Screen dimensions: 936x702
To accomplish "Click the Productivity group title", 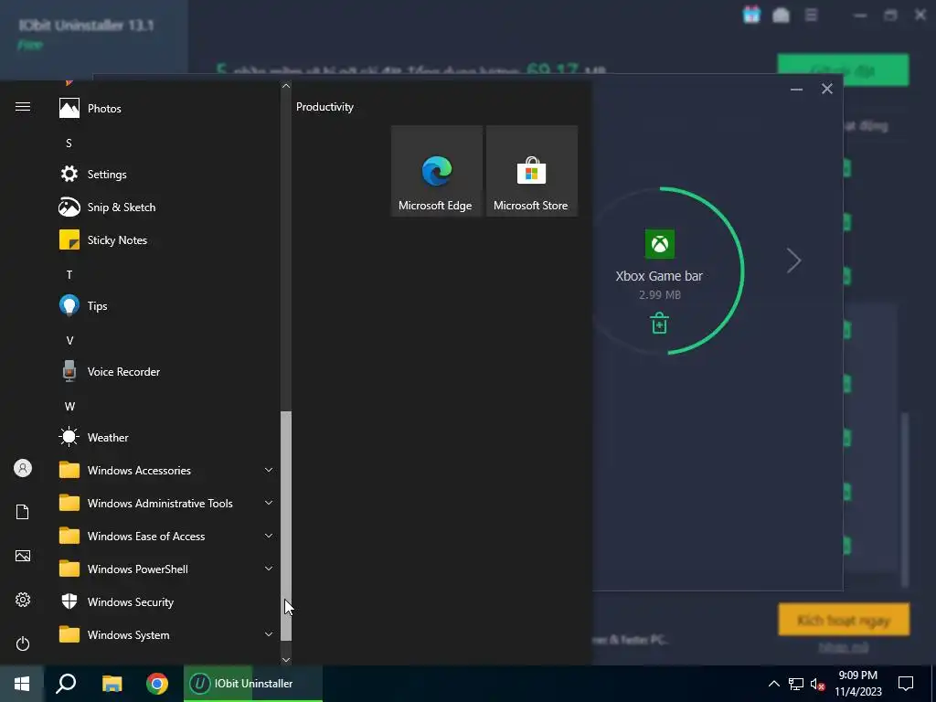I will click(324, 107).
